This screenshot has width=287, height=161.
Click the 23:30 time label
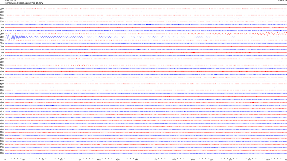pos(2,153)
